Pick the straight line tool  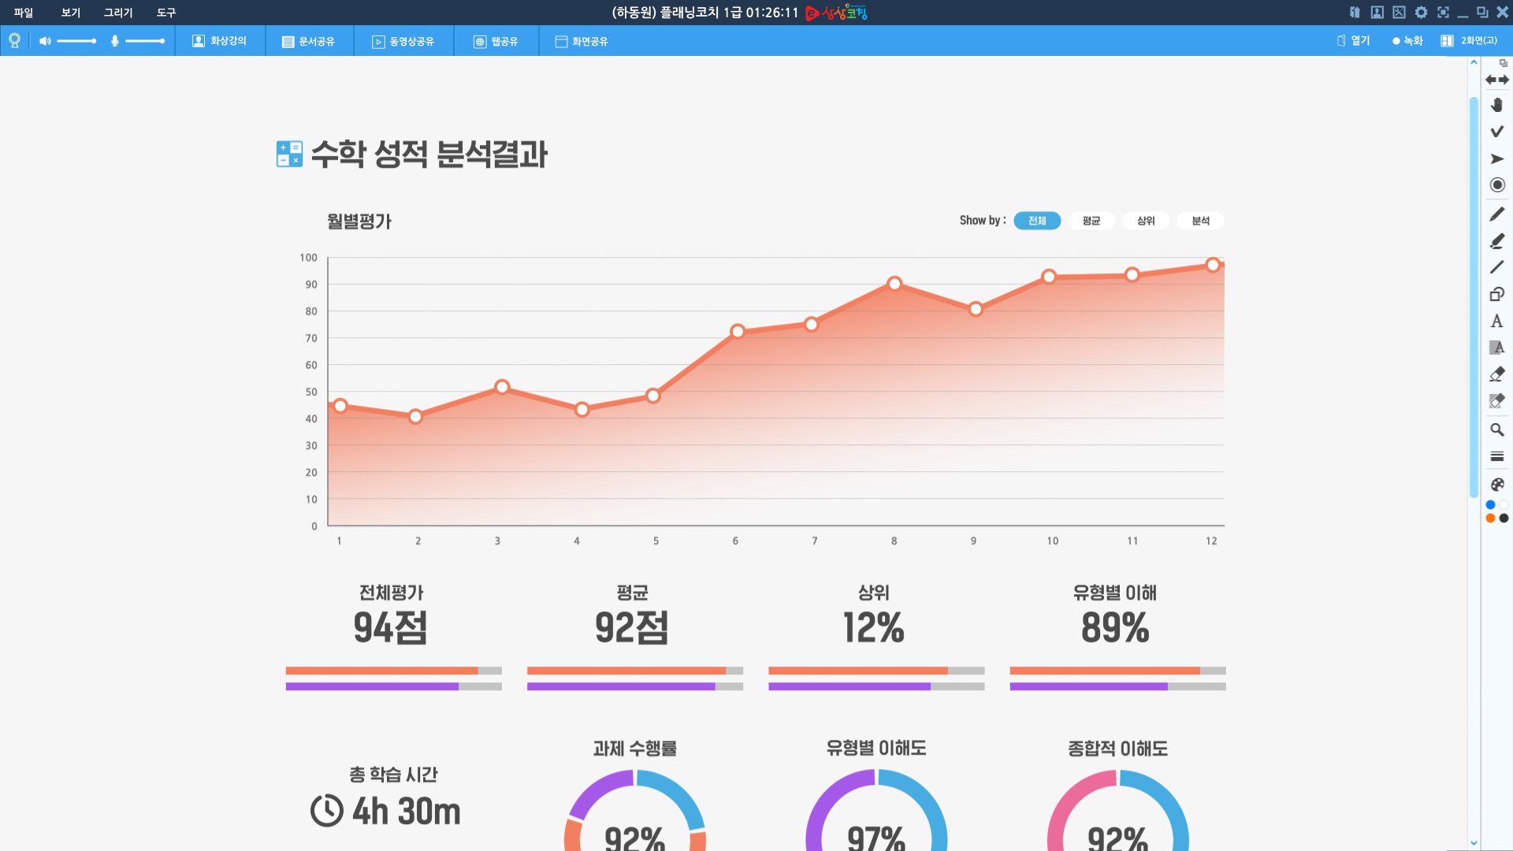tap(1496, 268)
